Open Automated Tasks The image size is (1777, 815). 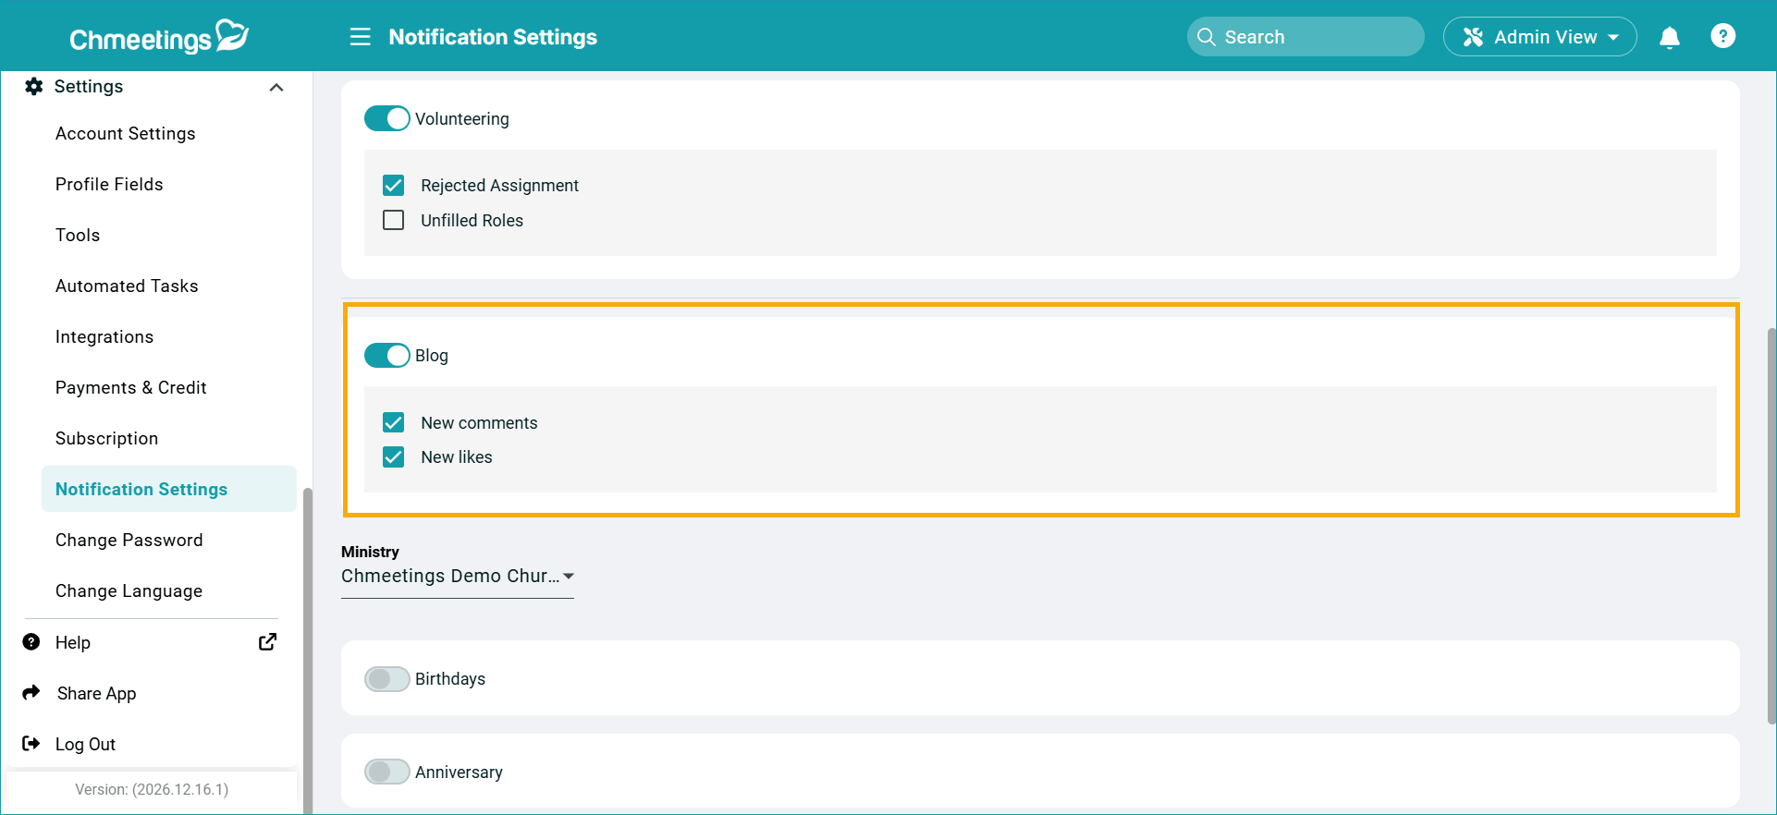pyautogui.click(x=127, y=286)
